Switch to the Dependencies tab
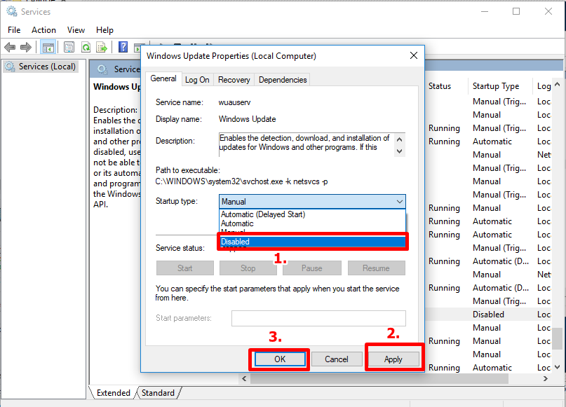Image resolution: width=566 pixels, height=407 pixels. pos(283,80)
